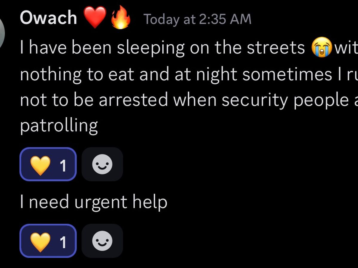The image size is (358, 268).
Task: Click the word "arrested" in the message
Action: click(133, 100)
